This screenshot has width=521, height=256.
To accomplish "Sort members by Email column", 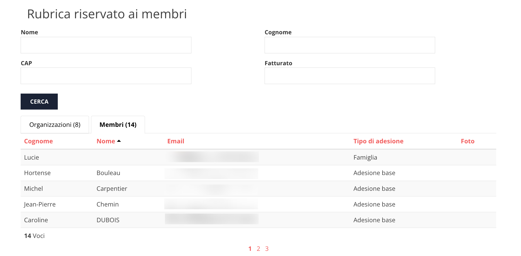I will point(176,141).
